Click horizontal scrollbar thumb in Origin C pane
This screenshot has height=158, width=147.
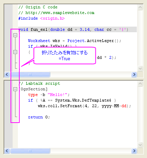(x=30, y=75)
